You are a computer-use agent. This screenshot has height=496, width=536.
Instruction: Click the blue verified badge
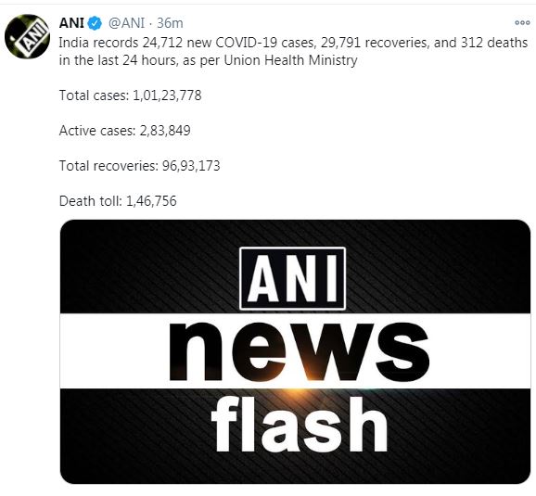(x=95, y=23)
